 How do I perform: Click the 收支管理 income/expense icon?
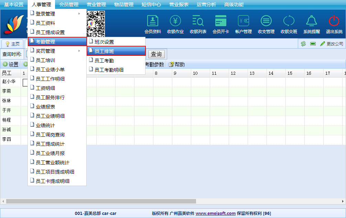(x=266, y=21)
